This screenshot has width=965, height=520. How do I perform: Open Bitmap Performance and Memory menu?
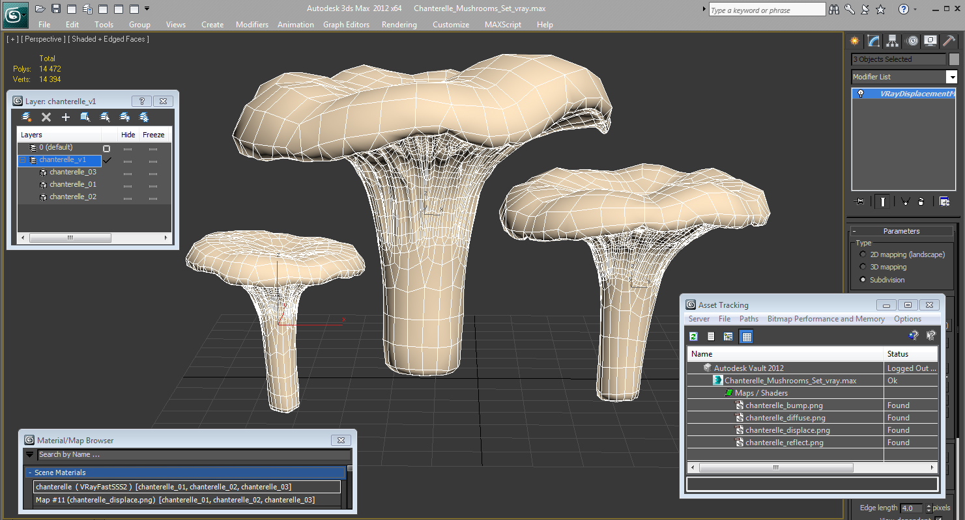coord(826,319)
